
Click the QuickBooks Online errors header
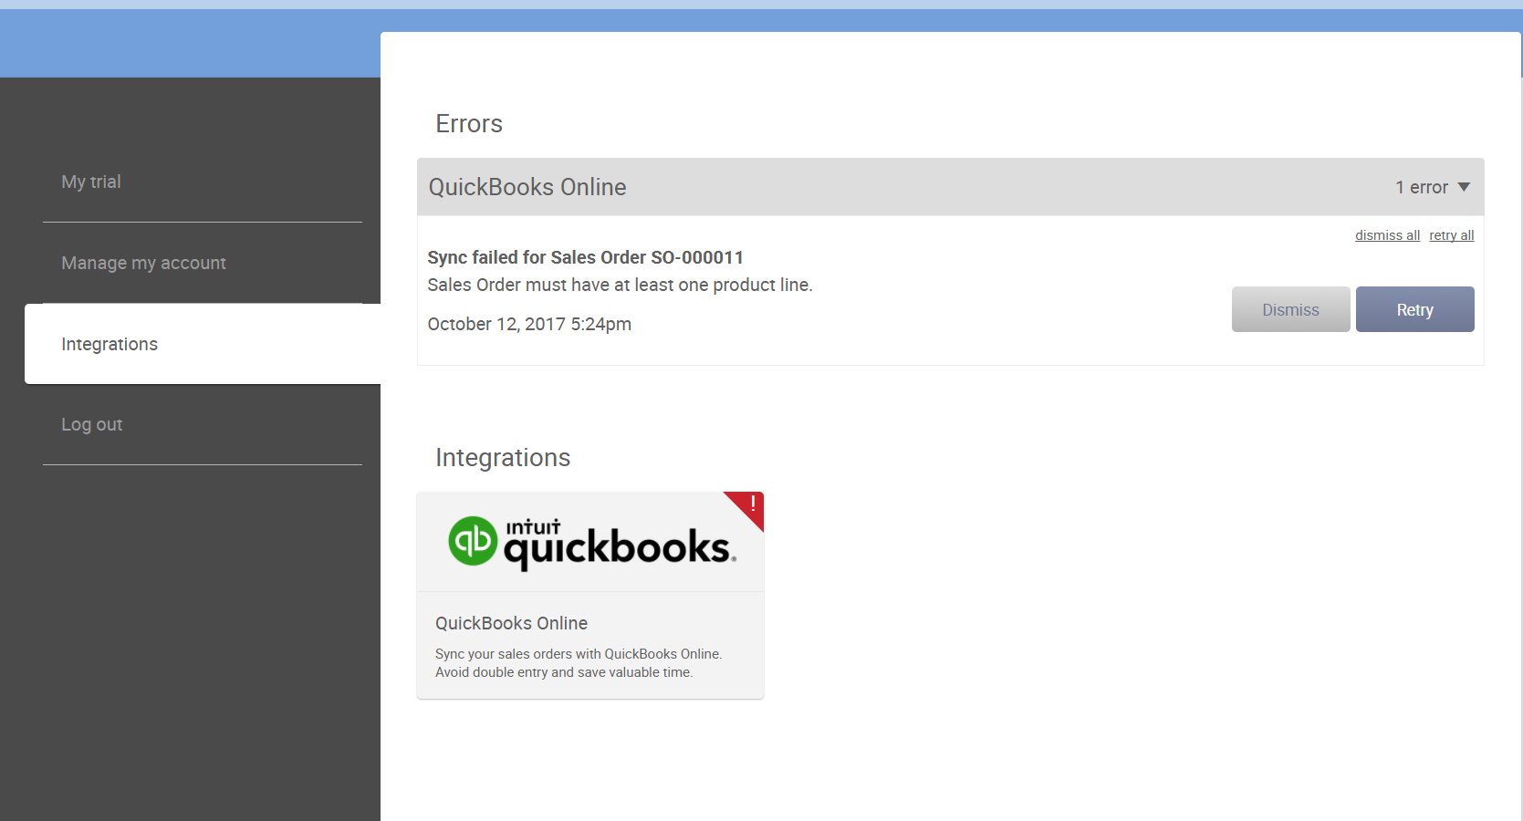(950, 187)
